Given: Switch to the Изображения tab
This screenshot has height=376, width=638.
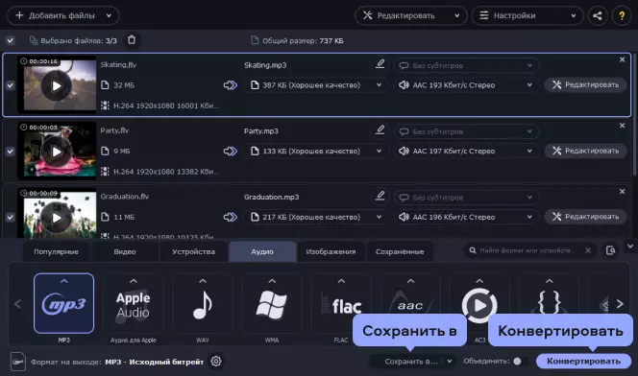Looking at the screenshot, I should tap(331, 251).
